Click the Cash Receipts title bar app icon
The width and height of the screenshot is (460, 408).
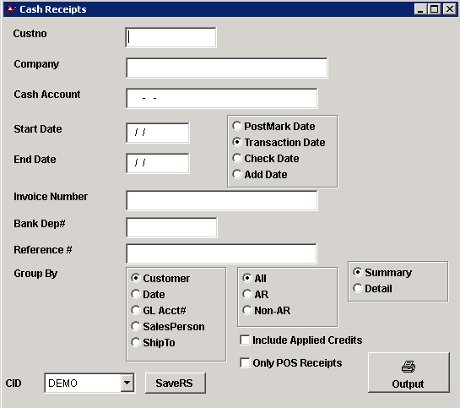(11, 9)
